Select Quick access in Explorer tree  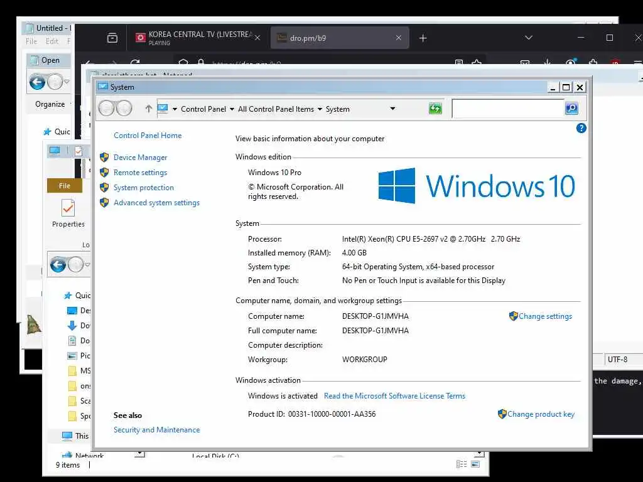click(x=78, y=295)
